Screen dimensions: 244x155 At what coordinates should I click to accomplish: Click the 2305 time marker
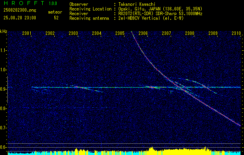point(120,33)
